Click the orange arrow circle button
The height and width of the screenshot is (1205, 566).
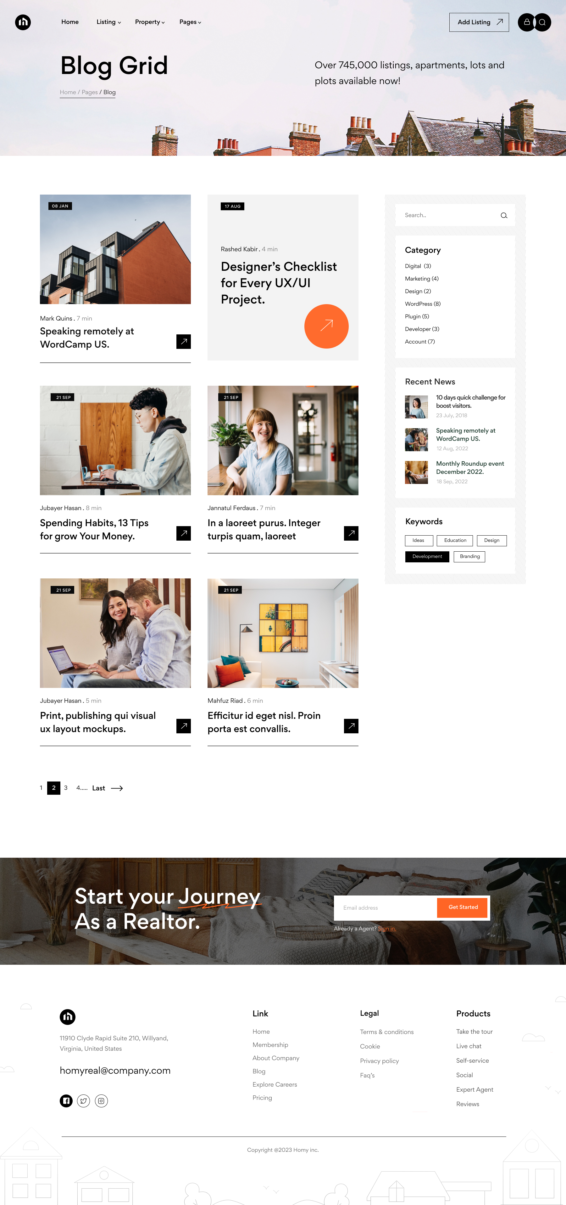pyautogui.click(x=326, y=326)
